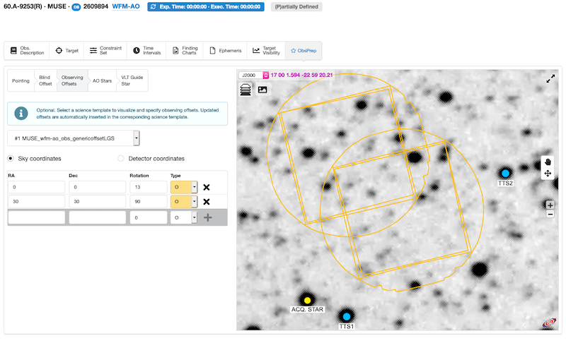This screenshot has height=343, width=566.
Task: Zoom in on the sky map
Action: [x=550, y=205]
